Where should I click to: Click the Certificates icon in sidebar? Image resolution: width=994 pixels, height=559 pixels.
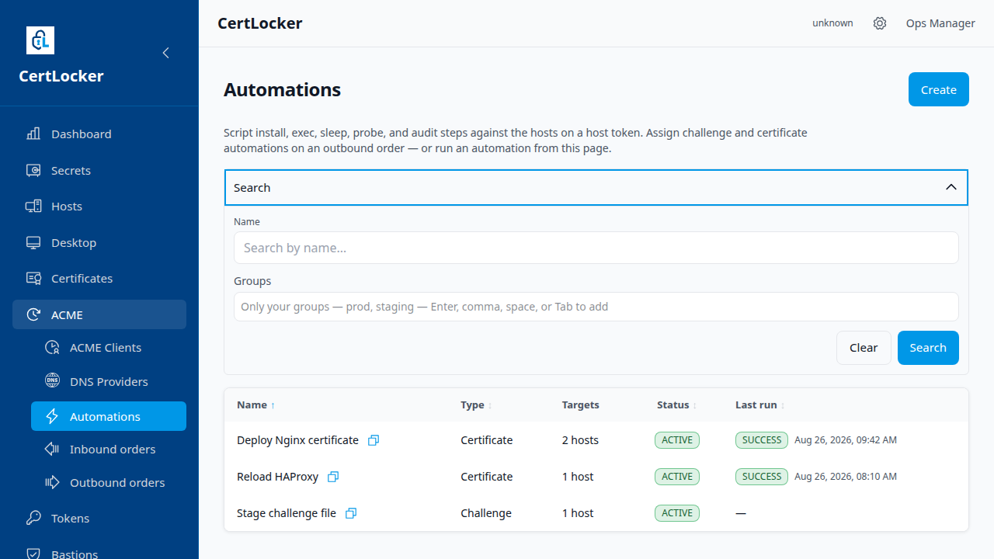point(33,279)
